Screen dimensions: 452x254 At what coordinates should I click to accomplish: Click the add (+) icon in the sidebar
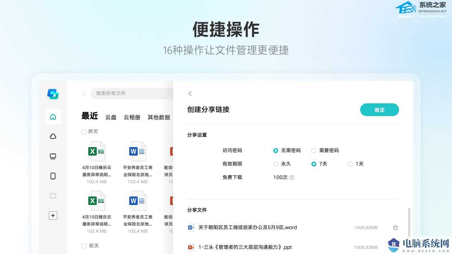point(53,216)
